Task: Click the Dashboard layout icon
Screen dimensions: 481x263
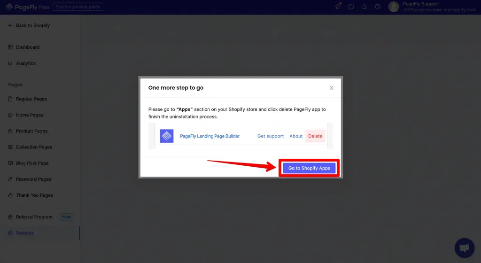Action: click(10, 47)
